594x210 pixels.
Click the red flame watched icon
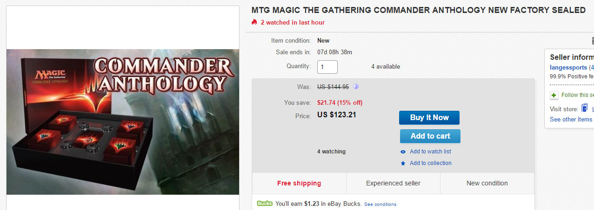click(254, 22)
